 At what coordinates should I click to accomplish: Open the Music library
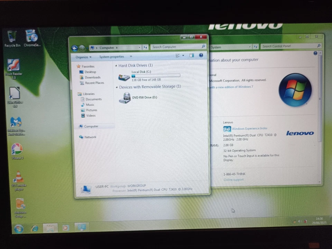tap(90, 104)
